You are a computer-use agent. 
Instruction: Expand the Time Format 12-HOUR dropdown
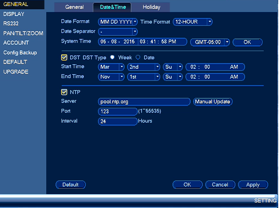[192, 22]
